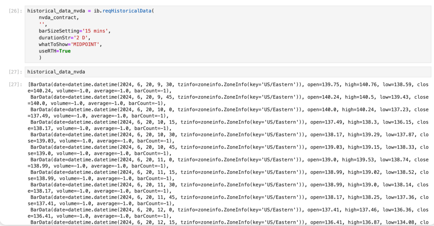The image size is (434, 226).
Task: Click the [27] output prompt beside BarData list
Action: click(x=15, y=85)
